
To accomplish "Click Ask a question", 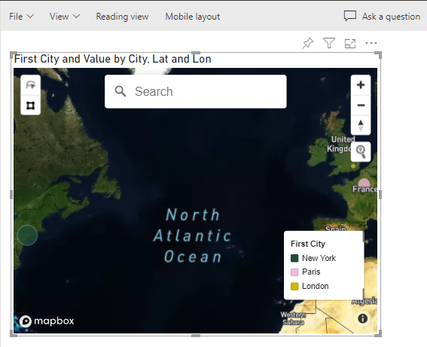I will coord(382,17).
